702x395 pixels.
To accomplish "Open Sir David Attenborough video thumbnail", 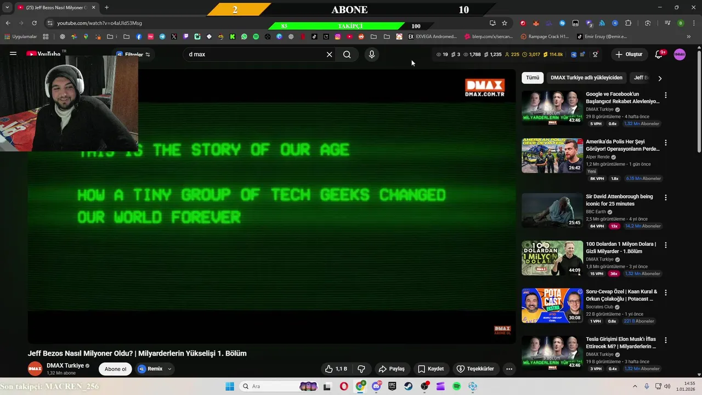I will point(552,210).
